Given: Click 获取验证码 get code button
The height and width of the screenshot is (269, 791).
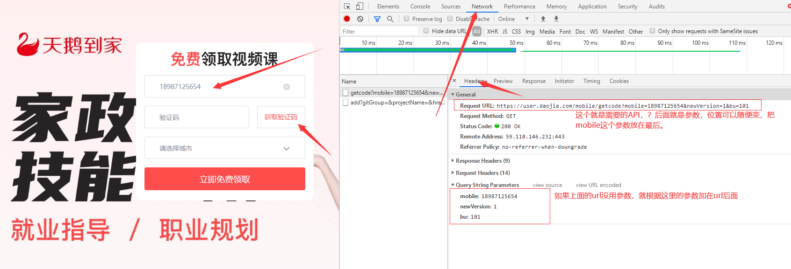Looking at the screenshot, I should click(281, 117).
